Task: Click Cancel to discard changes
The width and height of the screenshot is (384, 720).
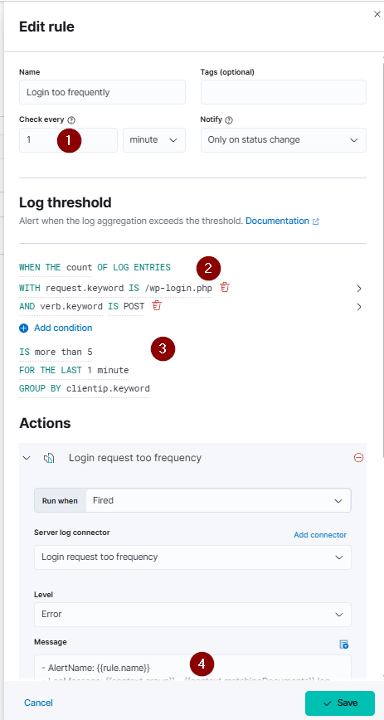Action: tap(39, 703)
